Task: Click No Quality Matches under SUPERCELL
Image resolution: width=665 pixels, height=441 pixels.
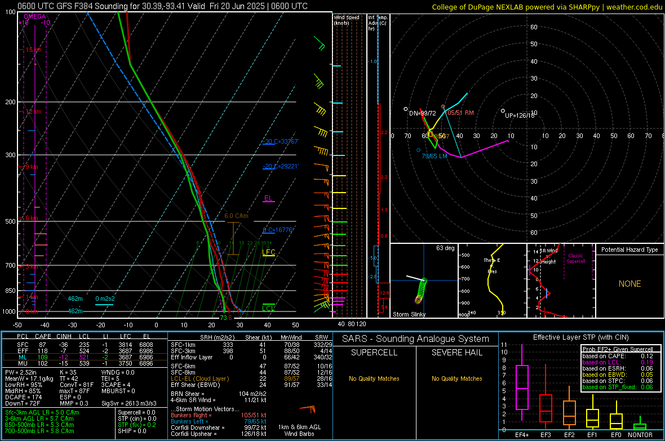Action: tap(374, 378)
